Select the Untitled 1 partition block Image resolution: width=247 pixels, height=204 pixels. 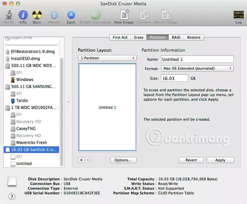pyautogui.click(x=107, y=107)
